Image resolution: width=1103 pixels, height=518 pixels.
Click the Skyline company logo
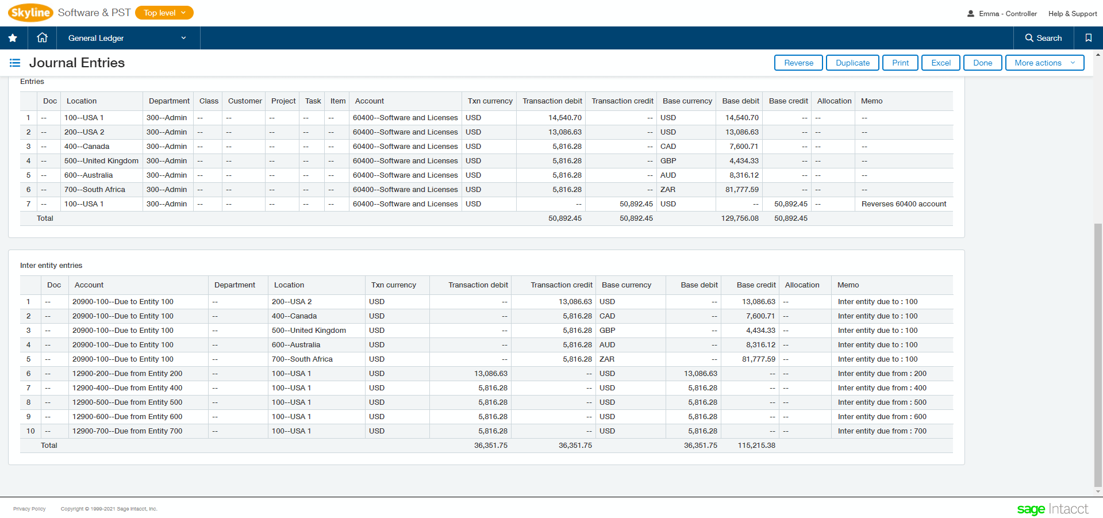[30, 12]
